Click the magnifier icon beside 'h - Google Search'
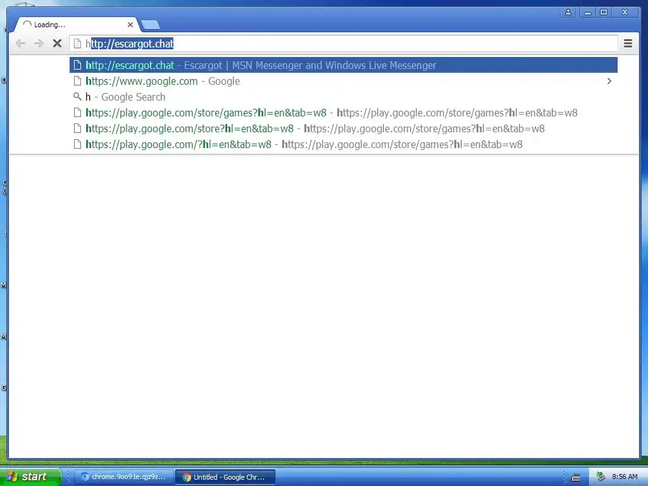648x486 pixels. [x=77, y=97]
